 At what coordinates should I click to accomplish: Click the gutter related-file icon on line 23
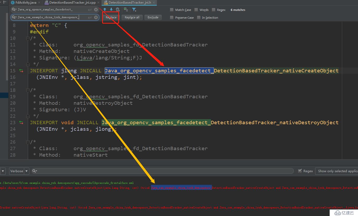[21, 122]
